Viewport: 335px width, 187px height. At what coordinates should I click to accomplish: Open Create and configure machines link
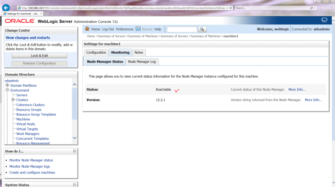pyautogui.click(x=32, y=173)
